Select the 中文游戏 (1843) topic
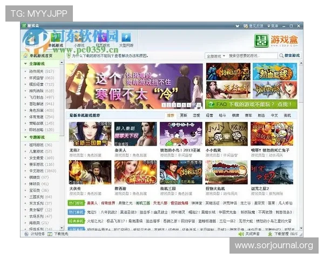This screenshot has width=324, height=259. pos(43,171)
